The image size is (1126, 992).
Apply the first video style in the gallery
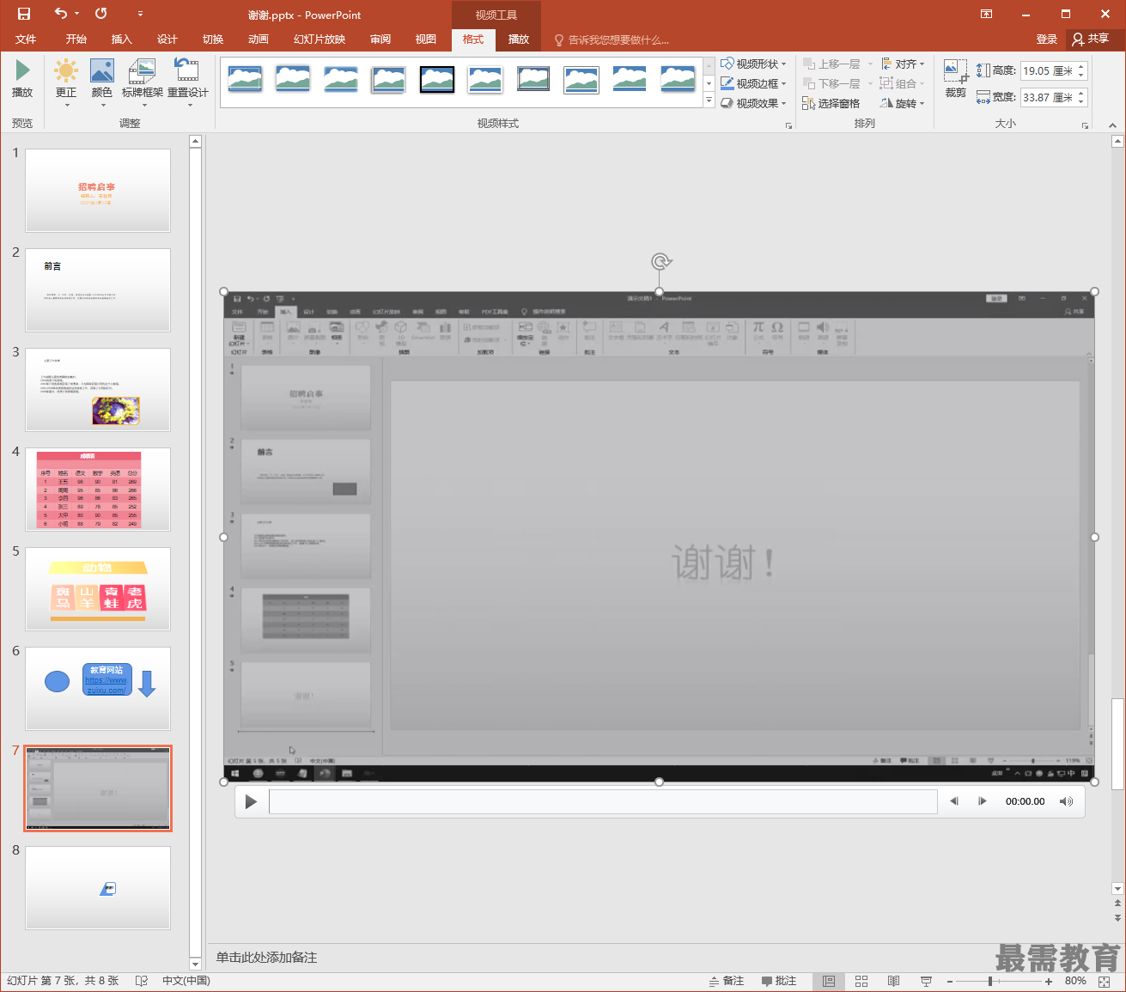click(245, 79)
